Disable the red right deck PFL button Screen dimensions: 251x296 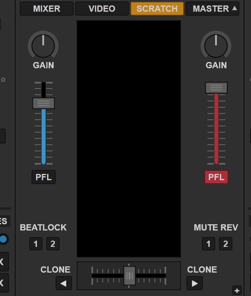click(x=216, y=177)
